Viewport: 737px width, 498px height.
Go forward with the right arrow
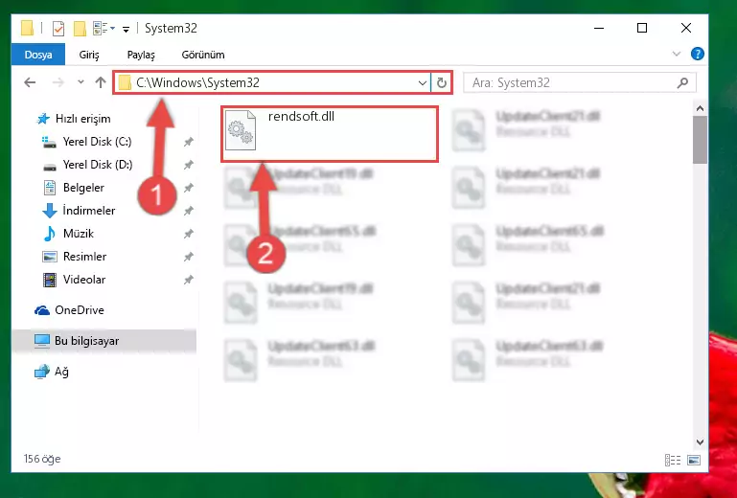click(x=58, y=82)
